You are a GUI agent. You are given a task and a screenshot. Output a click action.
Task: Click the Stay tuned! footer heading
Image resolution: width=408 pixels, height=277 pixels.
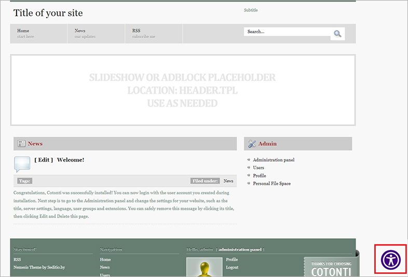[25, 250]
